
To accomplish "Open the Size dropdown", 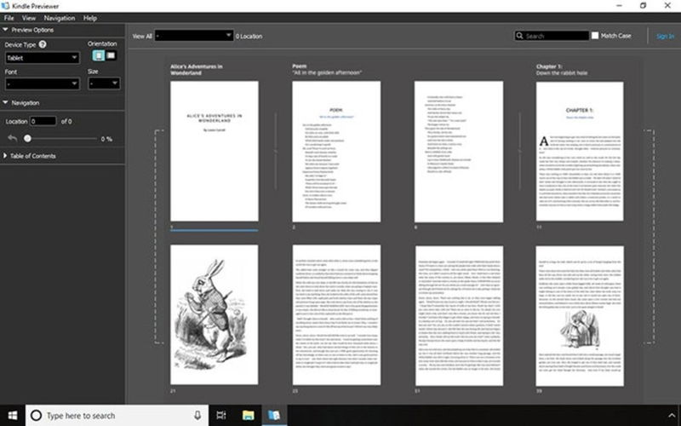I will (103, 84).
